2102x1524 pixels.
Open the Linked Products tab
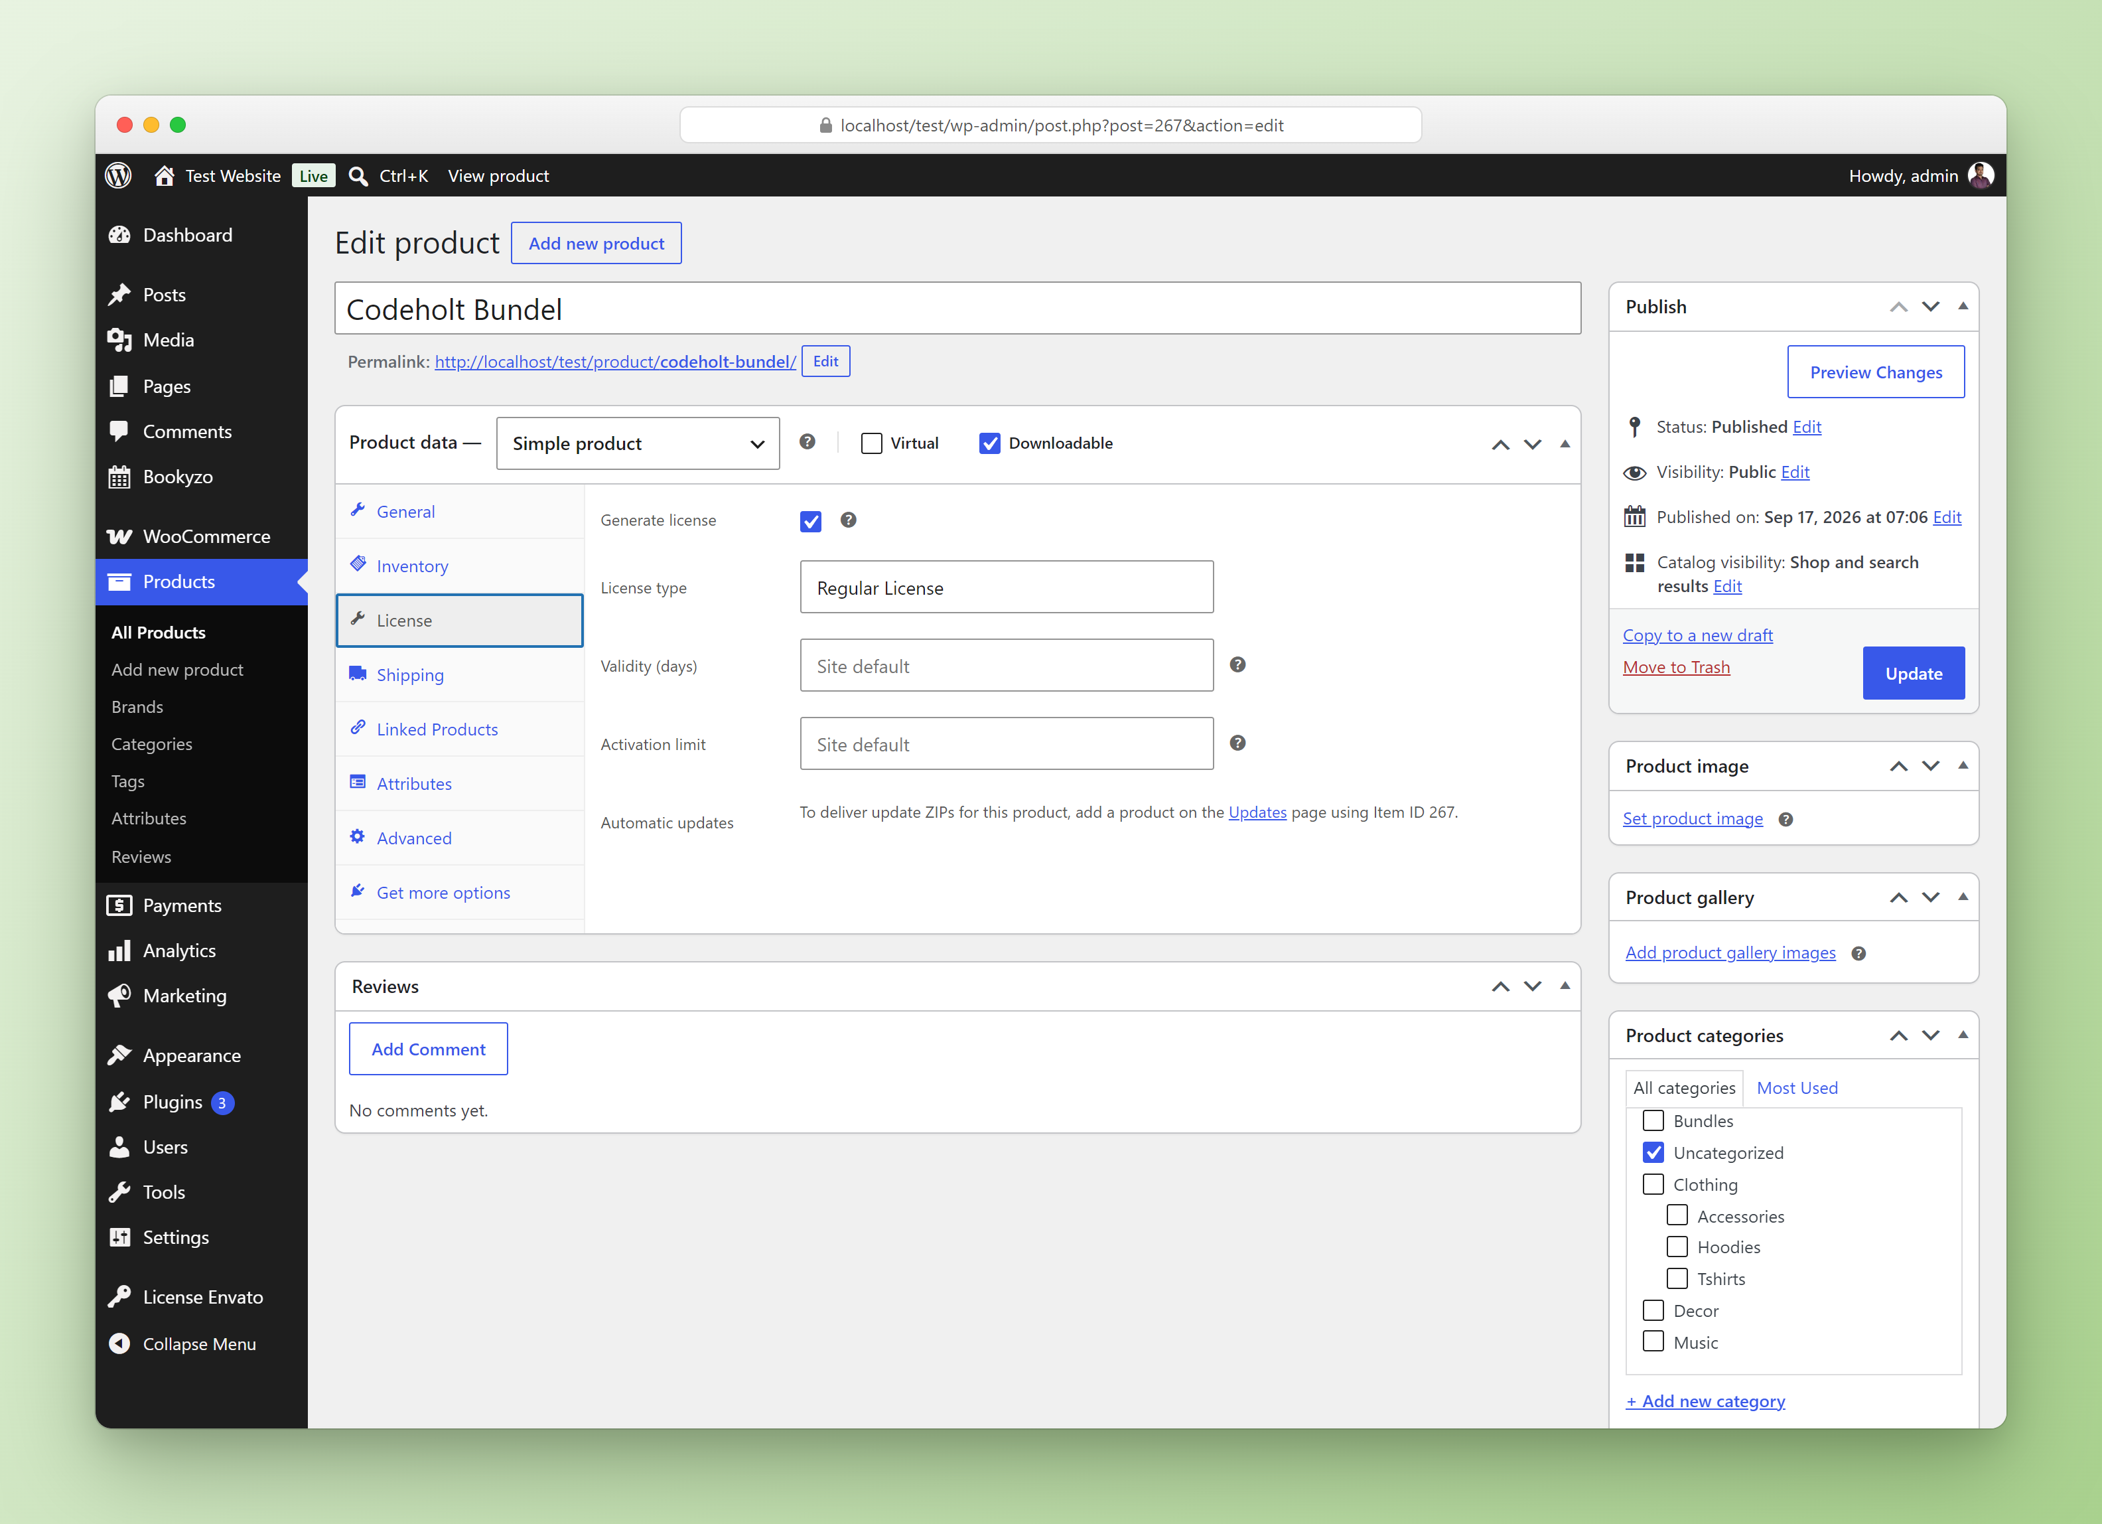tap(460, 729)
